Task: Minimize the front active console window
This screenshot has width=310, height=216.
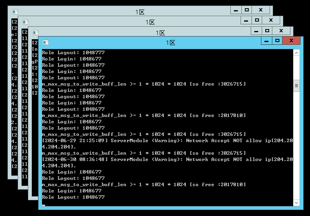Action: pyautogui.click(x=266, y=41)
